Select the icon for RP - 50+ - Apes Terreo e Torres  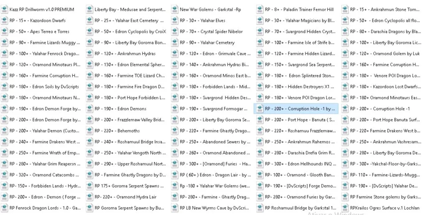coord(4,32)
